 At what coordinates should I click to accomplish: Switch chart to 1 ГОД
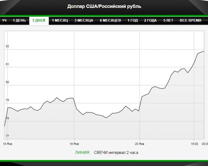132,21
